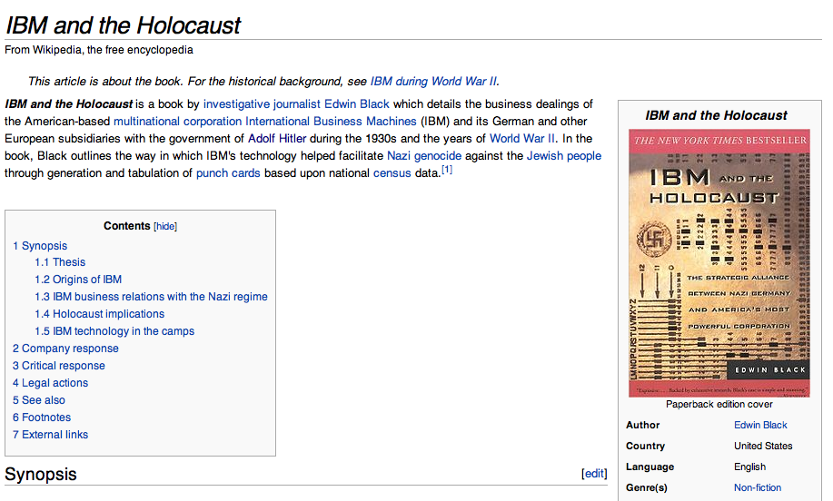The height and width of the screenshot is (501, 833).
Task: Click the 'English' language value
Action: tap(750, 467)
